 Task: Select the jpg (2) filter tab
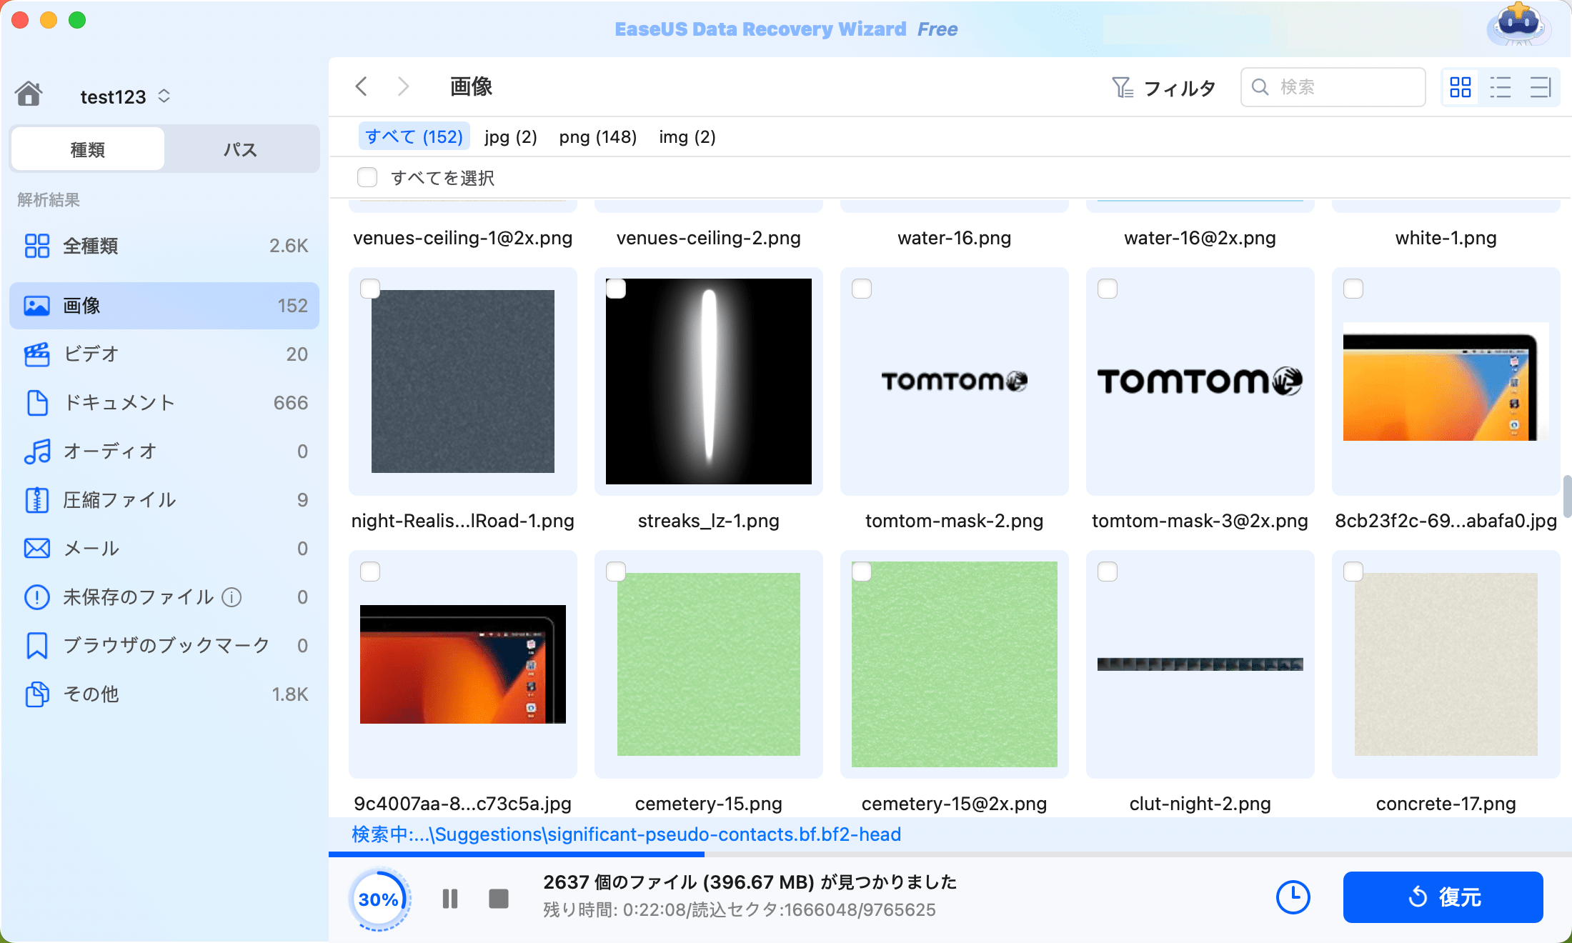click(x=510, y=136)
